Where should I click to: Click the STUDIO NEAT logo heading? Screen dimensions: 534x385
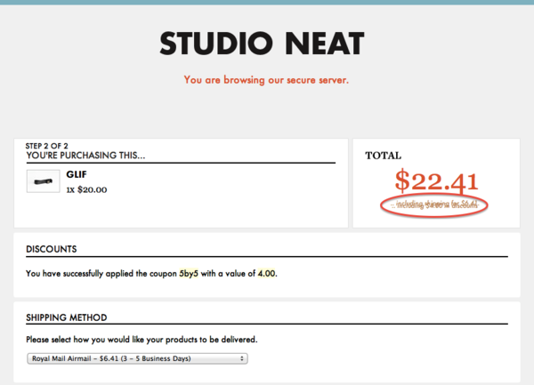pos(263,44)
